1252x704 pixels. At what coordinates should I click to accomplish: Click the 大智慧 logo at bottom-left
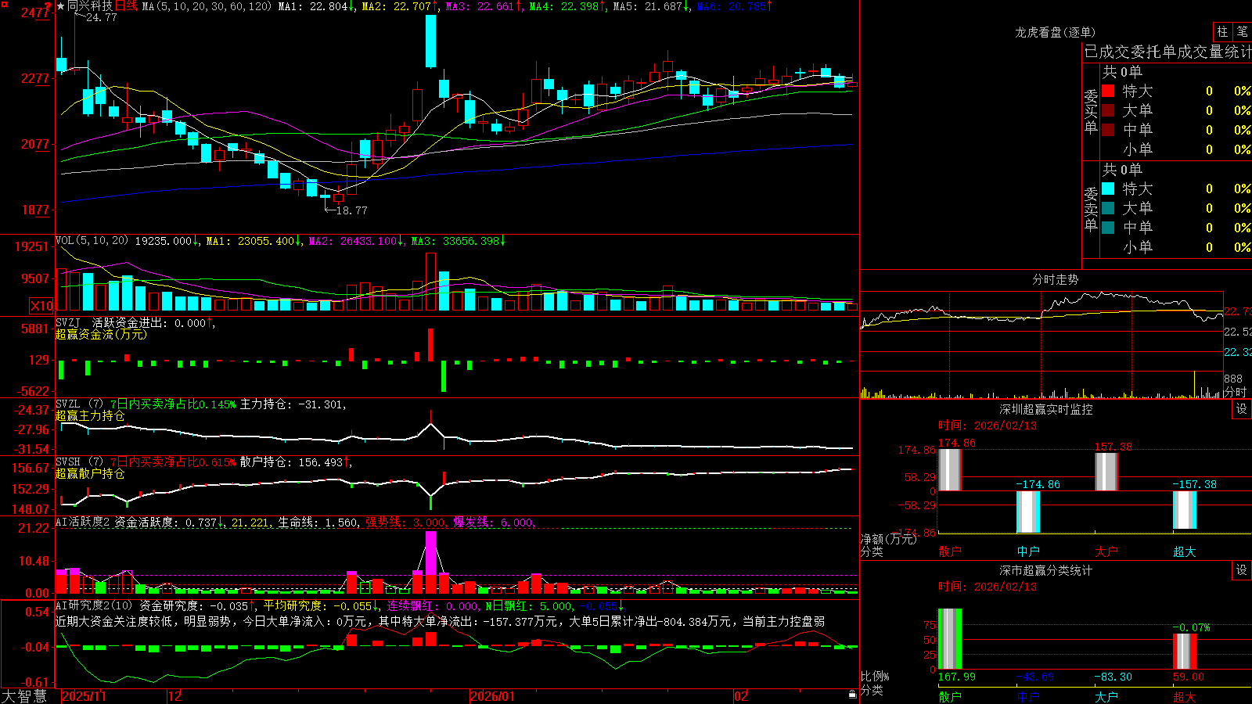pos(24,695)
